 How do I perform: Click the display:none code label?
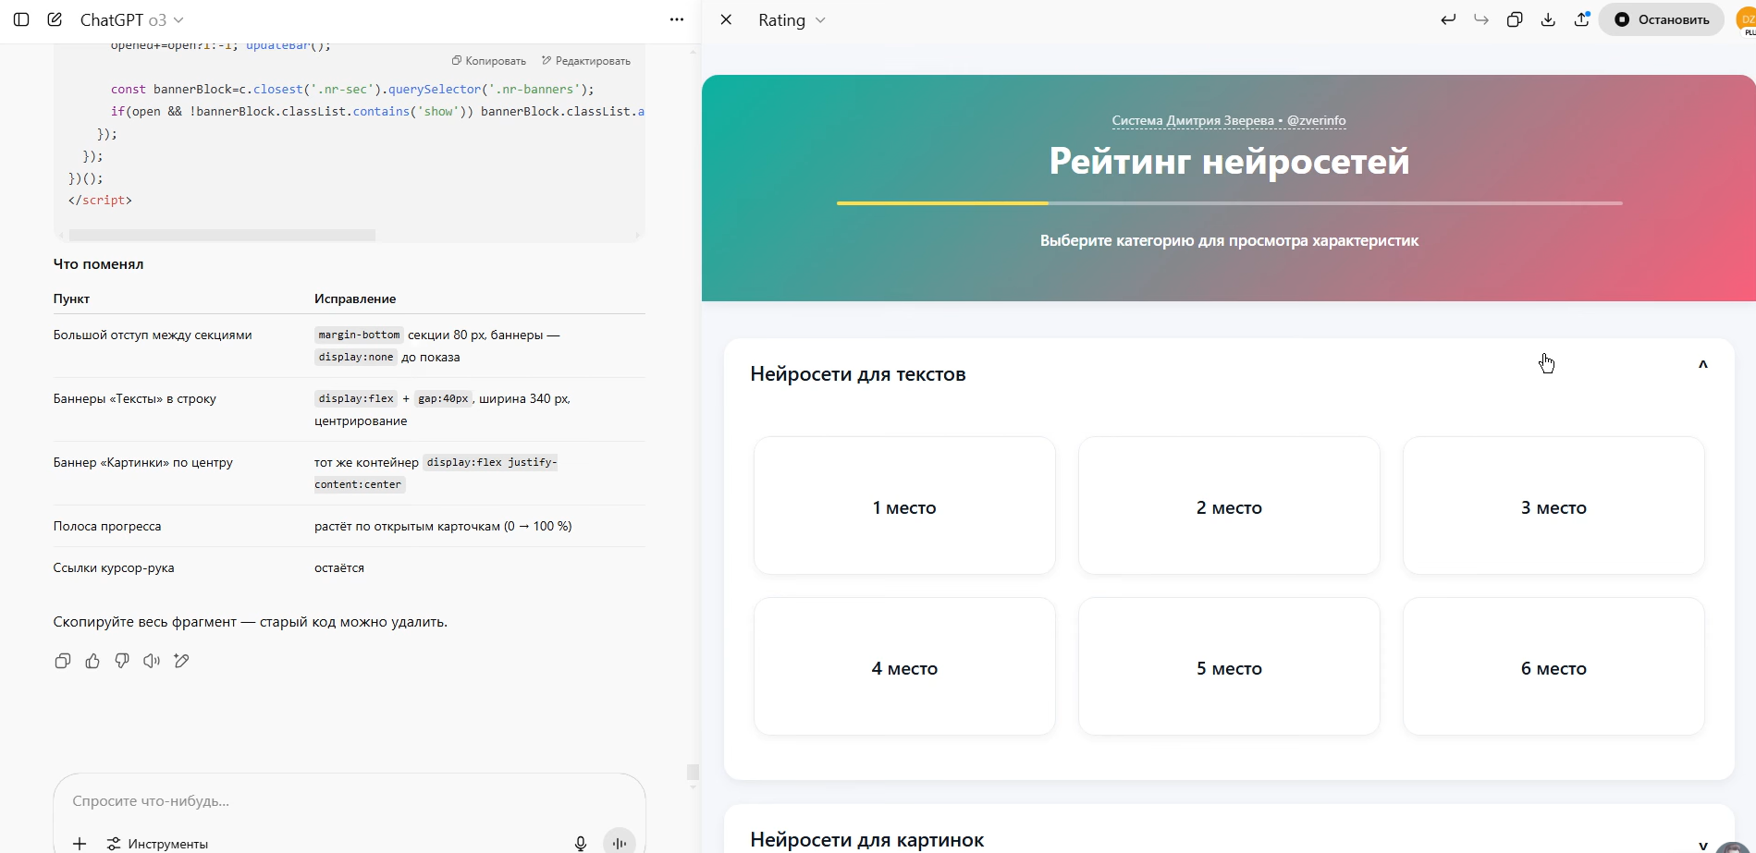(x=356, y=357)
